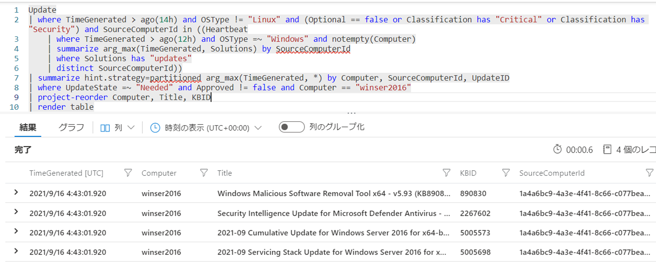Click filter icon on TimeGenerated column
656x265 pixels.
pyautogui.click(x=128, y=173)
